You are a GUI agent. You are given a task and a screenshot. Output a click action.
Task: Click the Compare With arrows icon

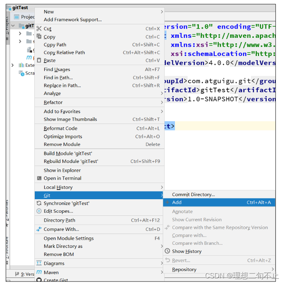(39, 229)
